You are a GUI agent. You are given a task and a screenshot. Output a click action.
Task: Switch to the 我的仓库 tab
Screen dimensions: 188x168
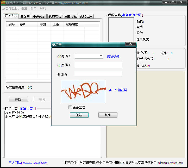pos(86,16)
